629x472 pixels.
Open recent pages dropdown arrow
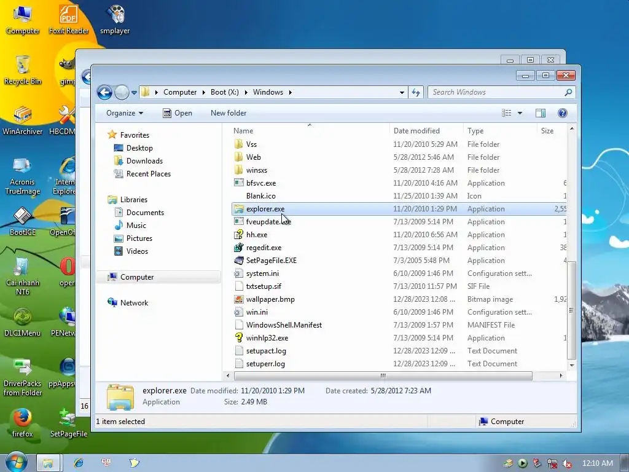[134, 92]
